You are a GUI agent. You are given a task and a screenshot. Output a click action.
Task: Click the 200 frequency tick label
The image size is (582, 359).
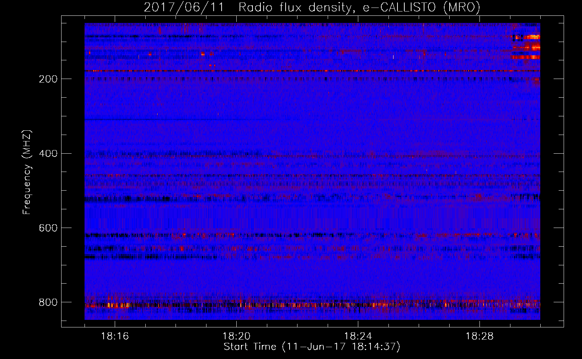48,79
